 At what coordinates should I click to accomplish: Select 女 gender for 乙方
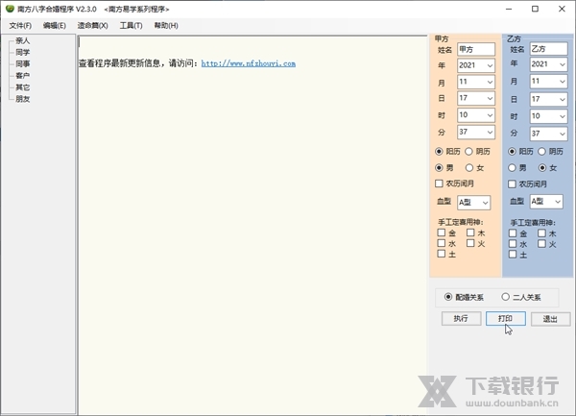[x=541, y=168]
